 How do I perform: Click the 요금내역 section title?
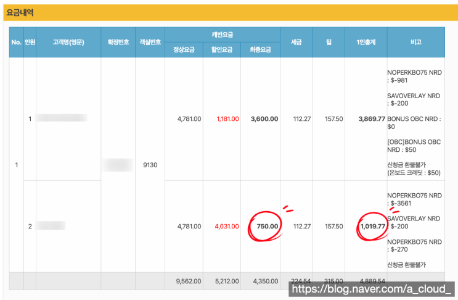coord(20,12)
